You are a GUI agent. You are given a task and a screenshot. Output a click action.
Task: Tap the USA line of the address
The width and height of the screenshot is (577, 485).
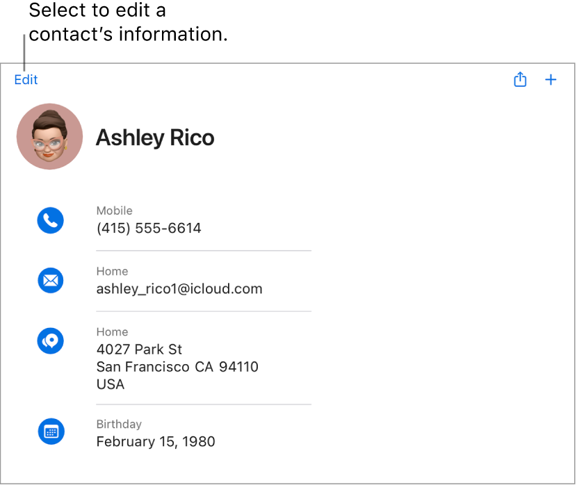click(x=110, y=384)
